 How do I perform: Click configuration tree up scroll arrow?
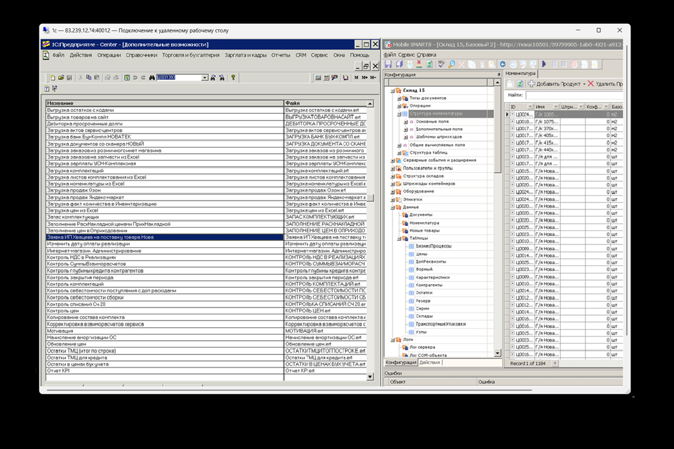pos(497,83)
